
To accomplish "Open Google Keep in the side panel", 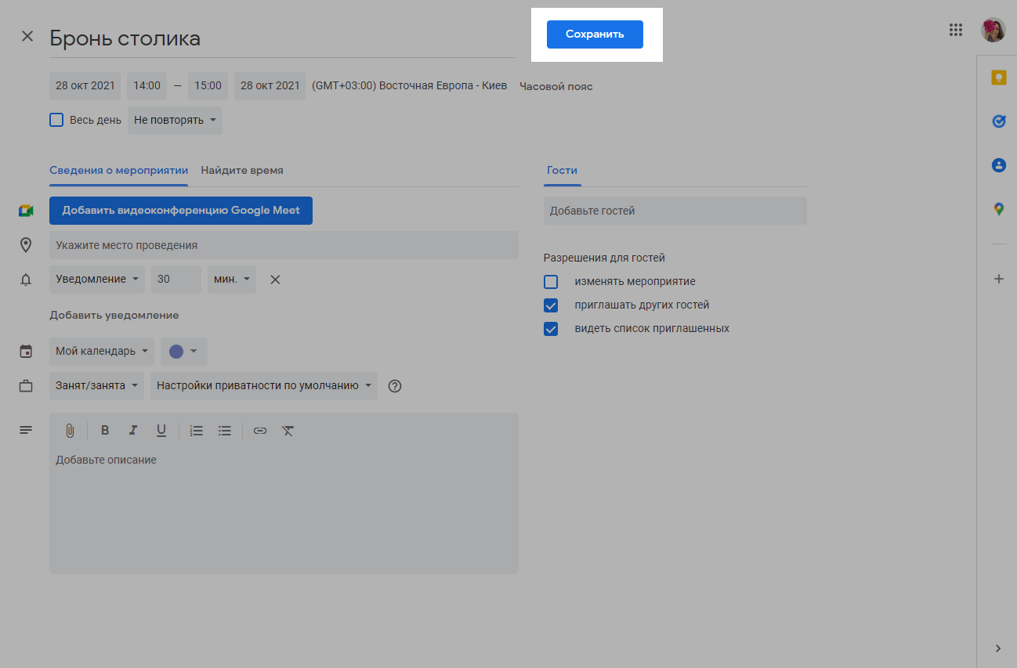I will point(999,78).
